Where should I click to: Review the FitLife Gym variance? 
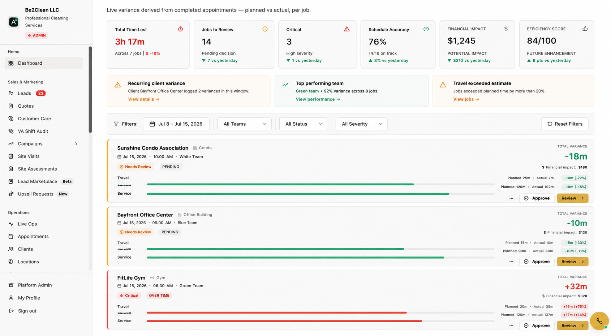pyautogui.click(x=572, y=326)
